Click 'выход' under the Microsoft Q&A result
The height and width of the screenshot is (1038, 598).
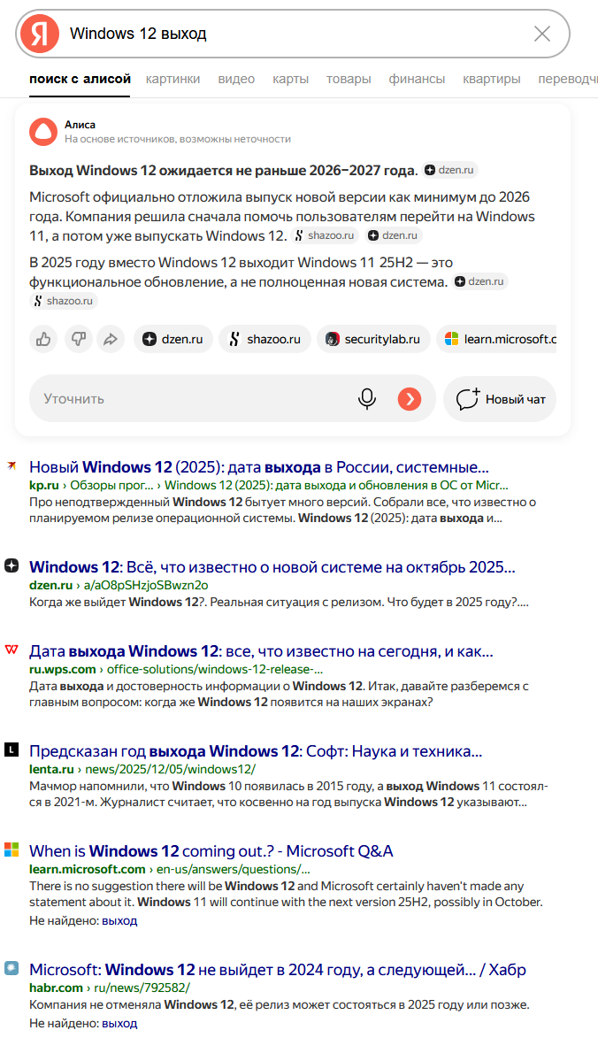[119, 921]
